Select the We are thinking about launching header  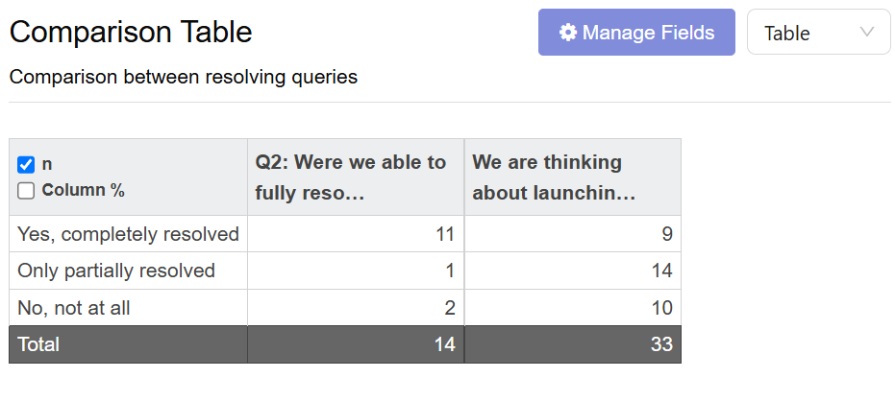(573, 177)
